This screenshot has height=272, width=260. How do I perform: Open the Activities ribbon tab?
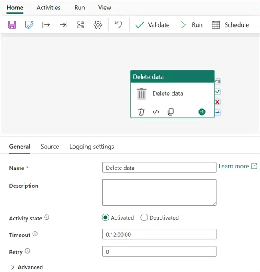click(48, 8)
